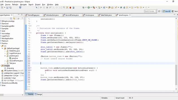Viewport: 178px width, 100px height.
Task: Select the shop.png file
Action: coord(10,68)
